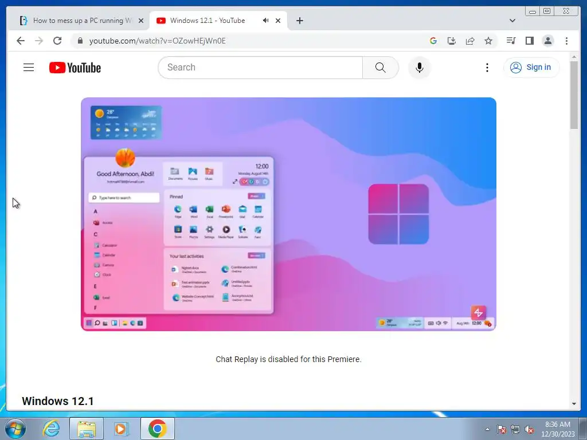Open the Action Center flag icon
Viewport: 587px width, 440px height.
click(502, 429)
